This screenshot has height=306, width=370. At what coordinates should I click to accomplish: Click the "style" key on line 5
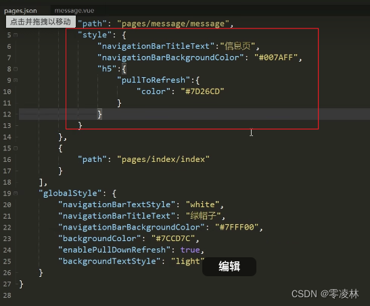(95, 35)
